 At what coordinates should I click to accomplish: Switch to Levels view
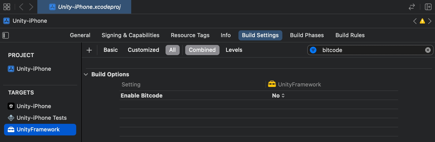coord(234,50)
